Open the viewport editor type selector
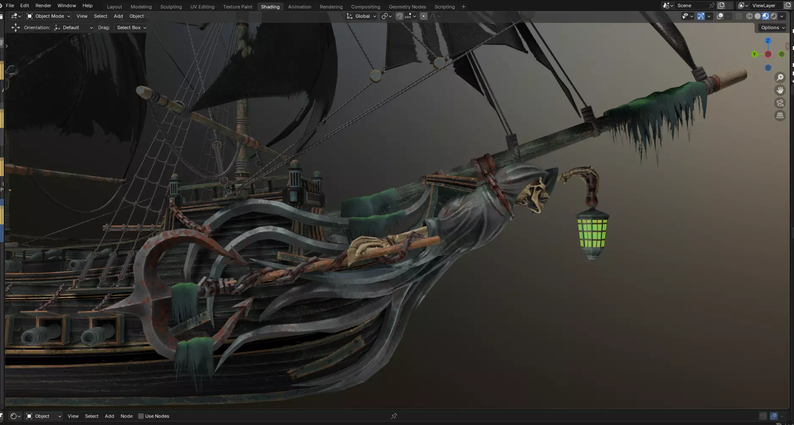 [16, 16]
